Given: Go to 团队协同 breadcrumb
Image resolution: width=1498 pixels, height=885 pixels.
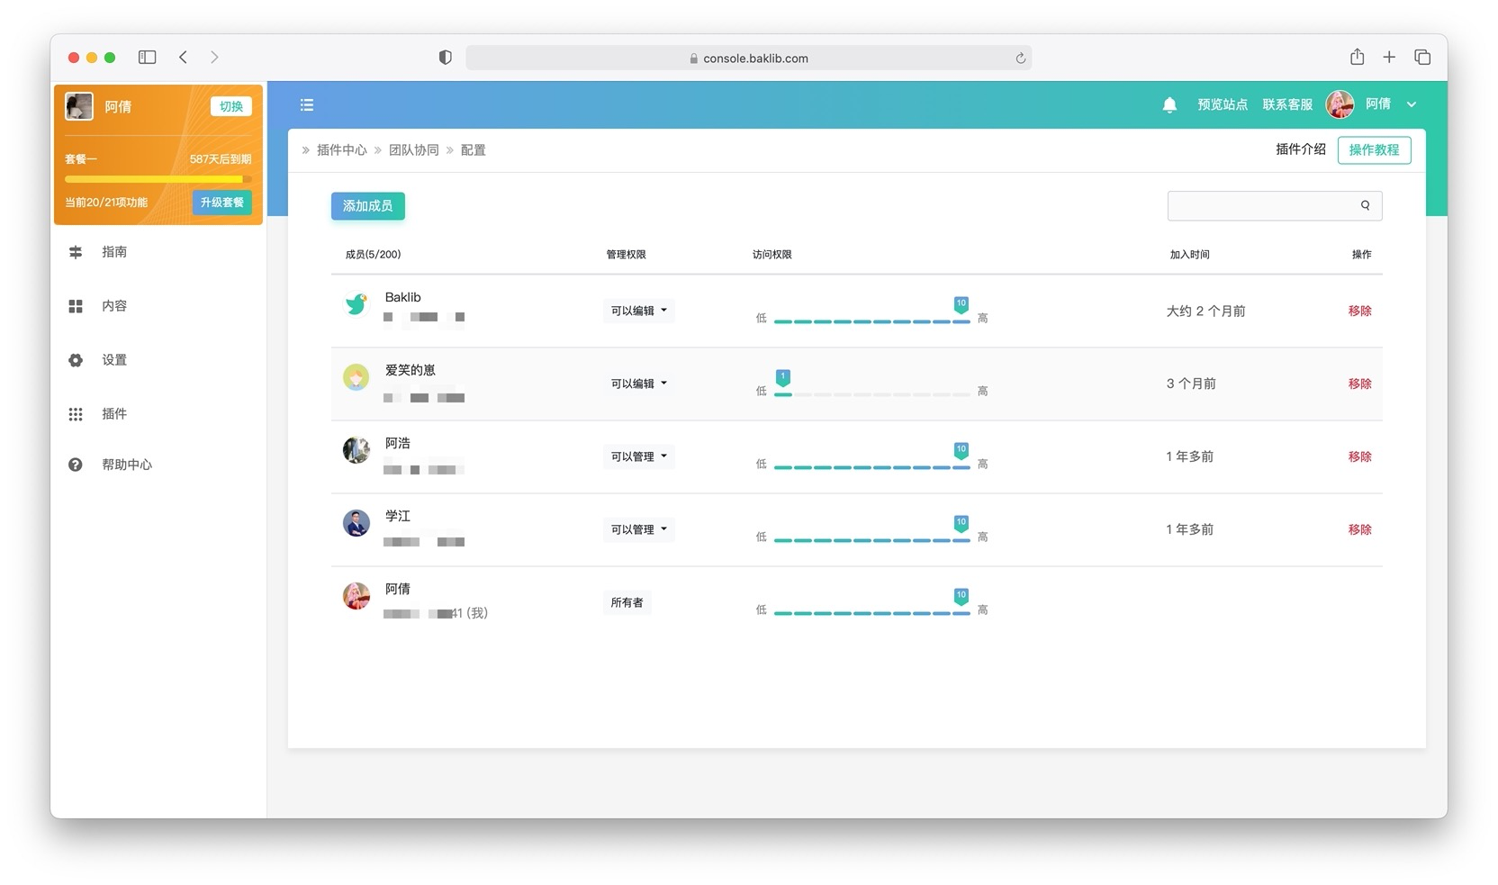Looking at the screenshot, I should pos(414,150).
